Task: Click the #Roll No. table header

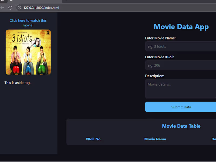Action: [x=94, y=139]
